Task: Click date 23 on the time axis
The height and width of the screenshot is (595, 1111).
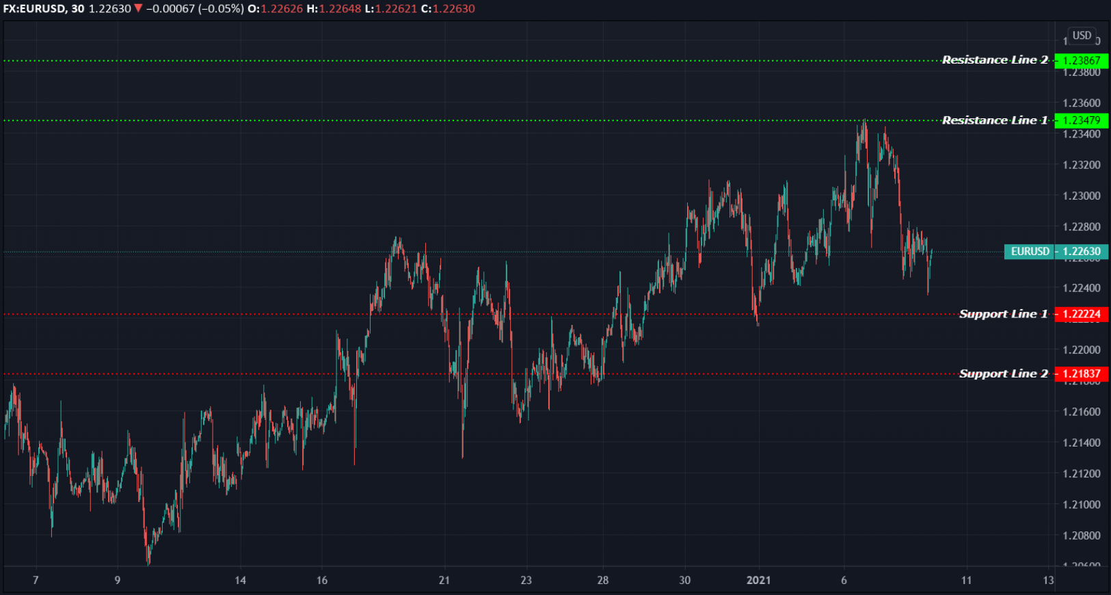Action: point(526,580)
